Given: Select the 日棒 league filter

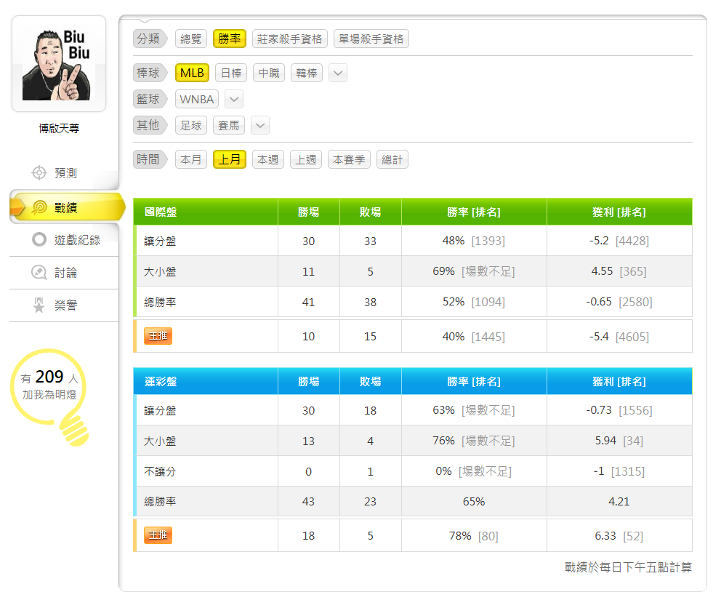Looking at the screenshot, I should point(231,73).
